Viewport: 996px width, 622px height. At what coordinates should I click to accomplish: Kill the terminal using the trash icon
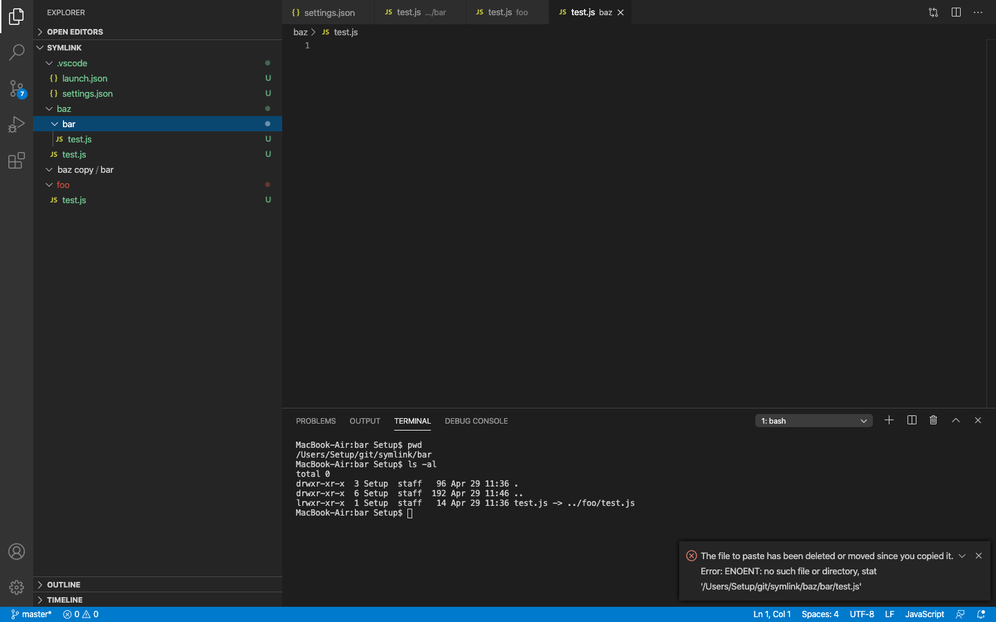click(934, 420)
